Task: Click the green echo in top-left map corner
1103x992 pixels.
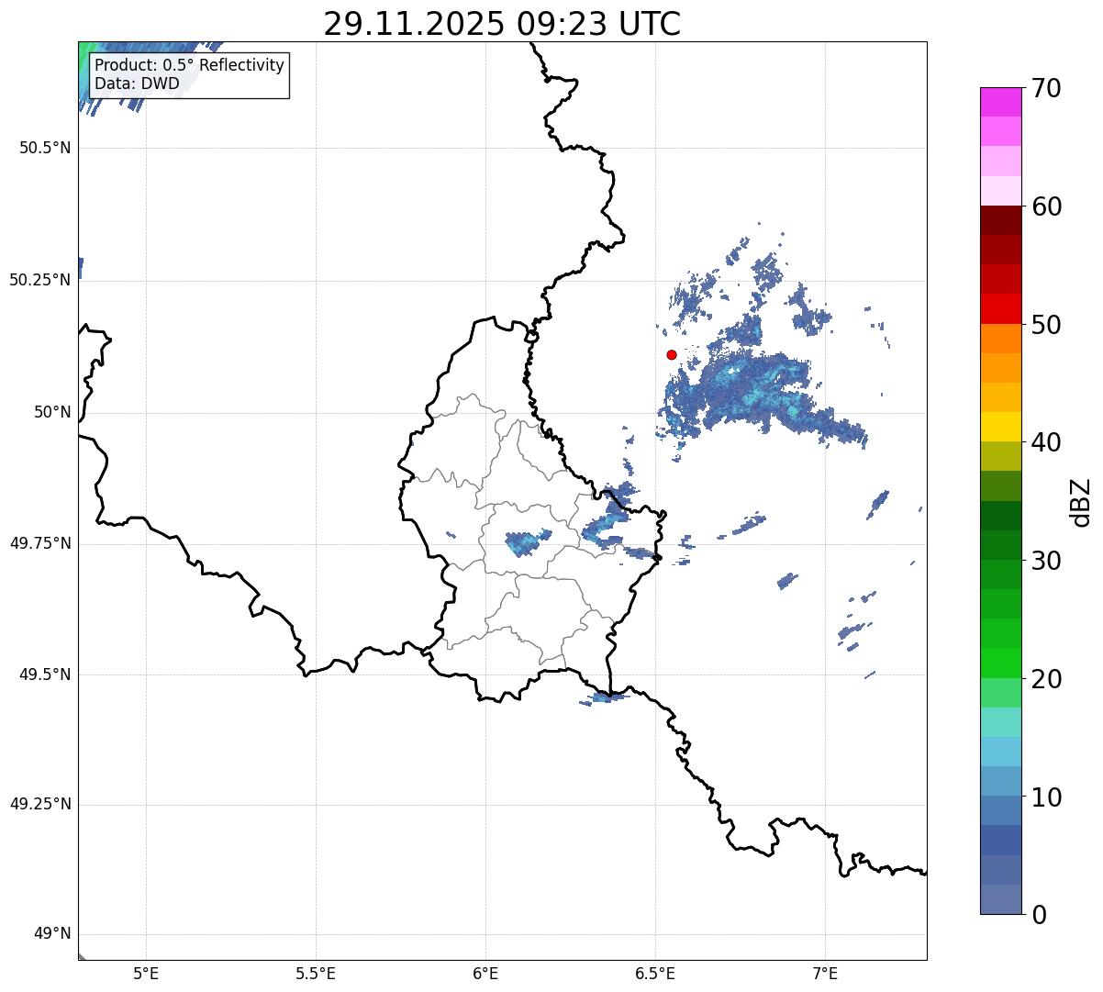Action: tap(88, 55)
